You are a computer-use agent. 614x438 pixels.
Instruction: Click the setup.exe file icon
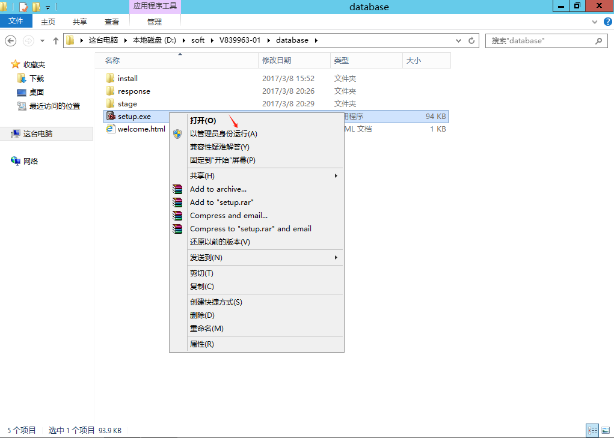[111, 116]
